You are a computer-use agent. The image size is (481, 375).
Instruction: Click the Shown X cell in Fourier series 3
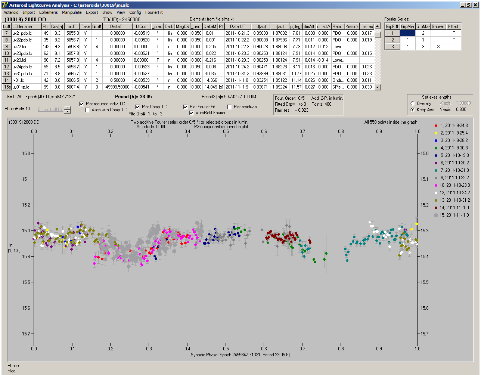(438, 47)
